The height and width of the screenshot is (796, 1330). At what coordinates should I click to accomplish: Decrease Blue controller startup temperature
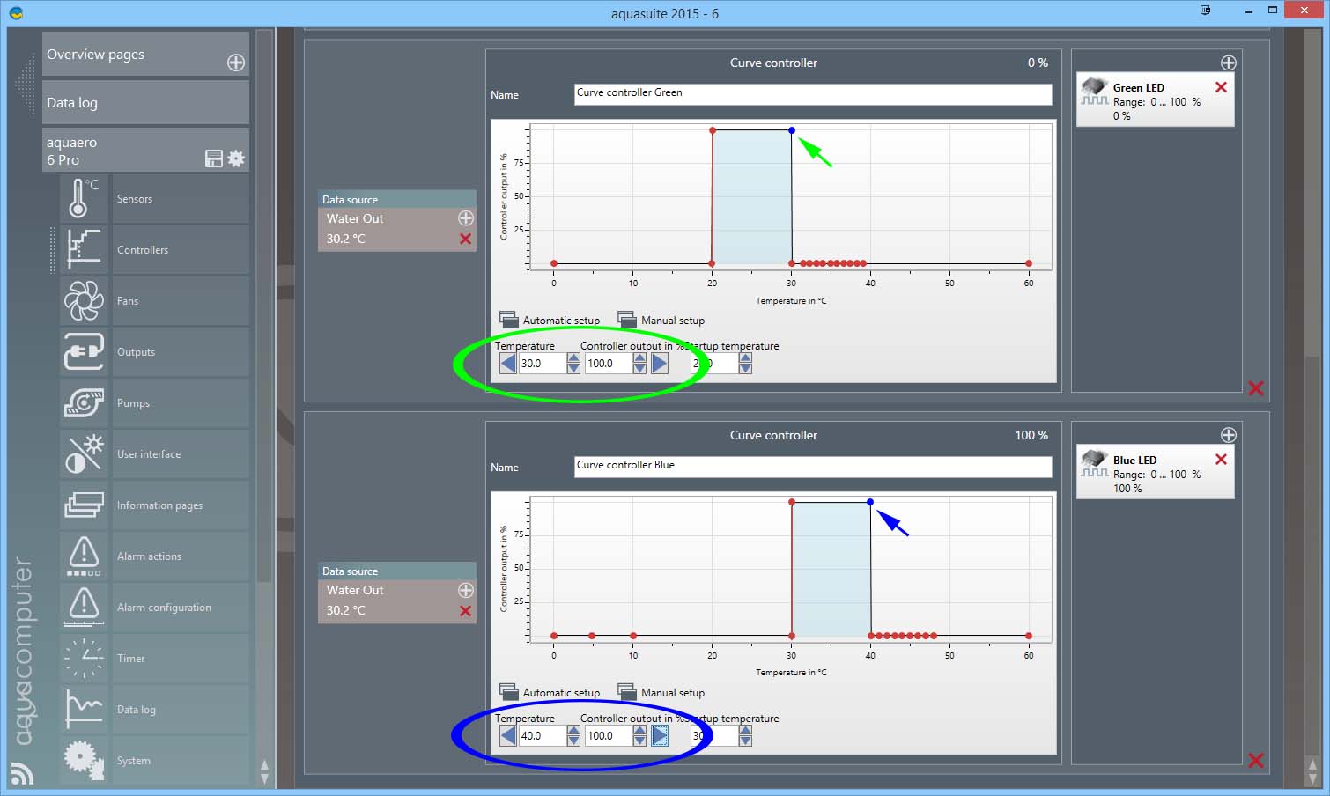click(x=745, y=741)
